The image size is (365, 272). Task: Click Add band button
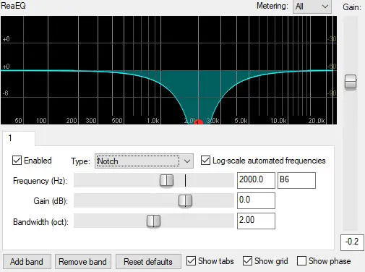pos(27,262)
